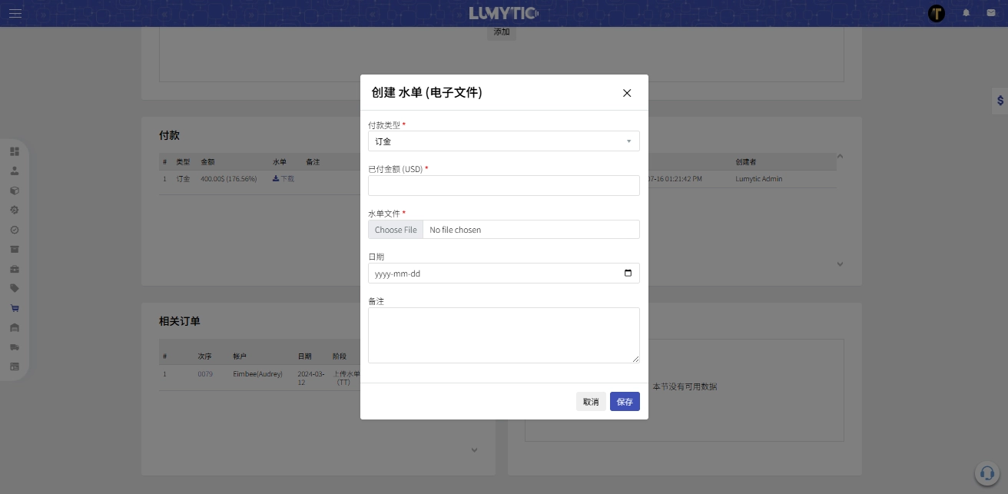Click the 保存 button
This screenshot has width=1008, height=494.
tap(625, 402)
